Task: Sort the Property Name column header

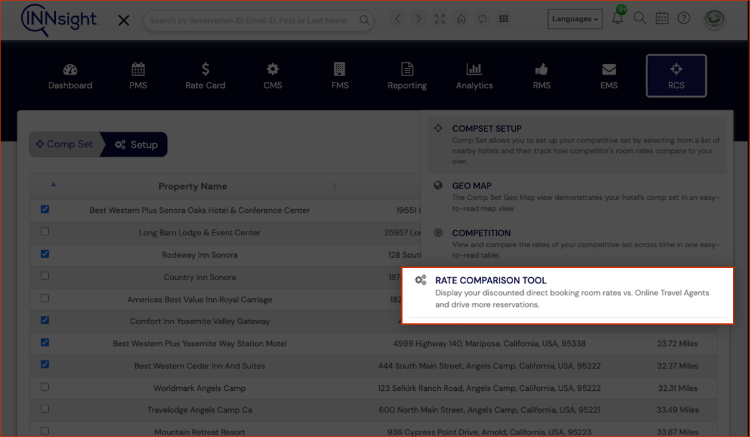Action: (192, 186)
